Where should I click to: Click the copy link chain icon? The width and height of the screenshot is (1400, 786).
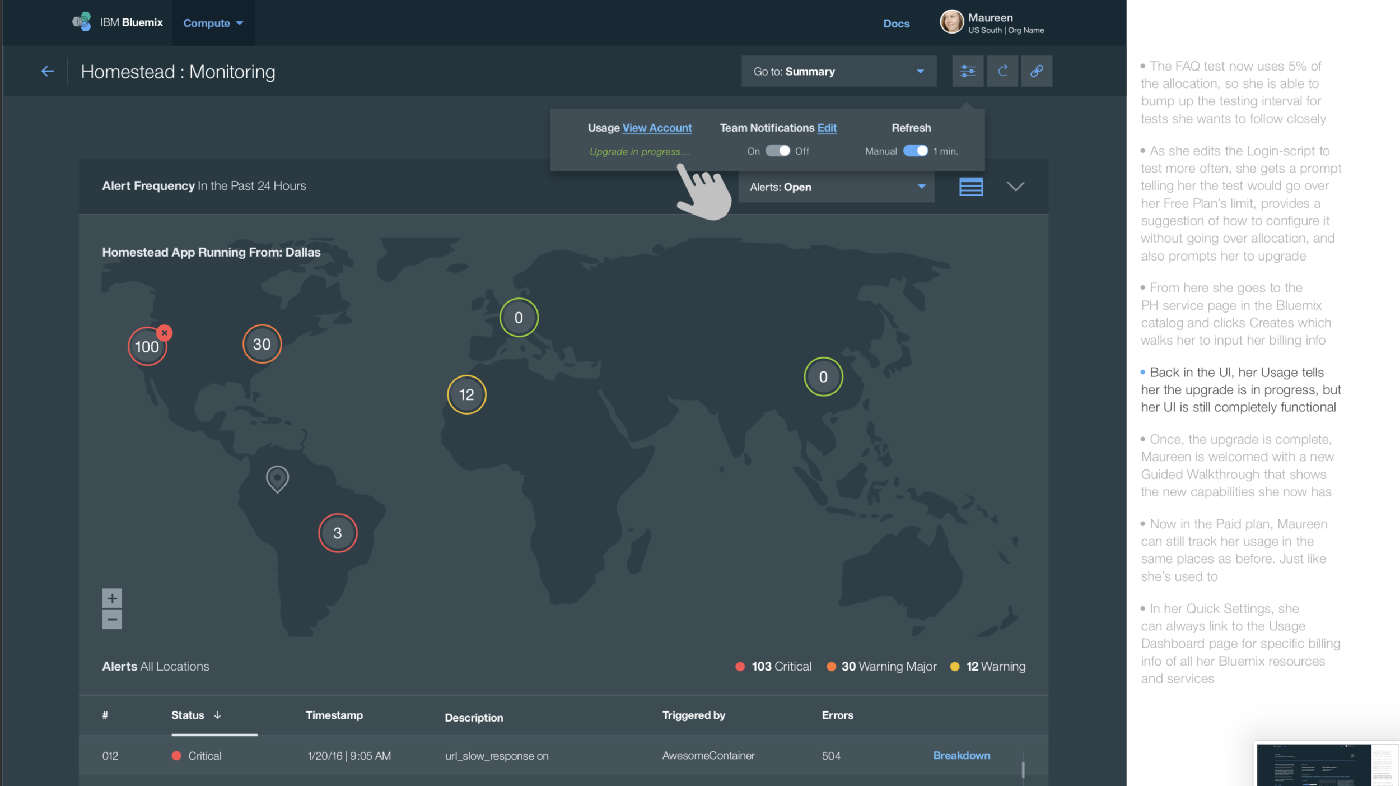tap(1037, 71)
